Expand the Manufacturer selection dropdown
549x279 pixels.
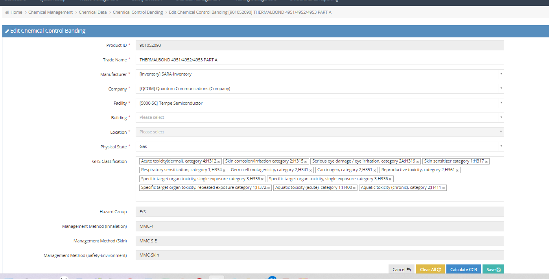[501, 74]
